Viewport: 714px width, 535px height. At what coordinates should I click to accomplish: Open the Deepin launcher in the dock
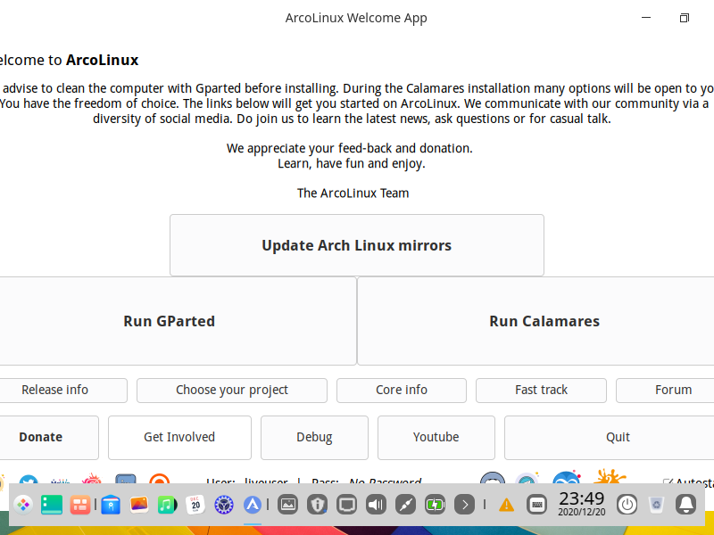point(23,505)
